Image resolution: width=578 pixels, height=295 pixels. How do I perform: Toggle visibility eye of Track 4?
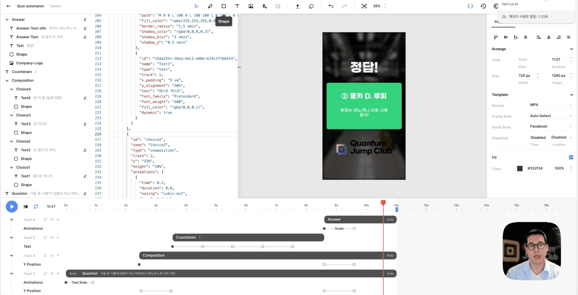coord(52,256)
